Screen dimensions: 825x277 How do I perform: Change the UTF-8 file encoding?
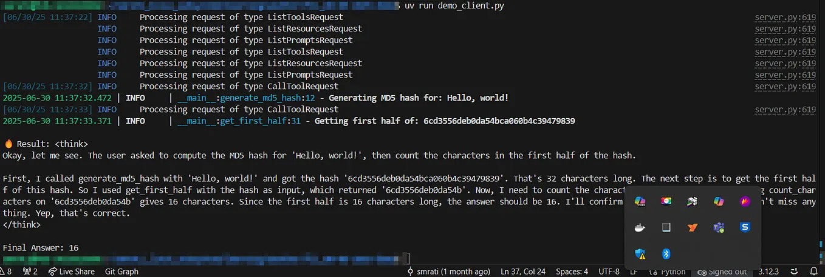(609, 272)
